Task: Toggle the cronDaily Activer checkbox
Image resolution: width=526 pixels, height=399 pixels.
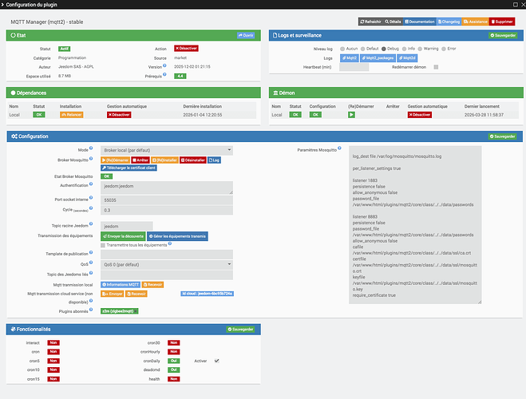Action: 217,361
